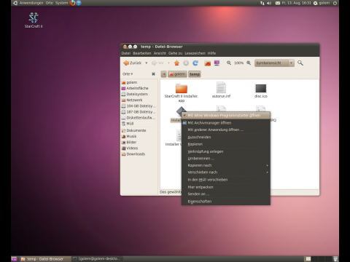The height and width of the screenshot is (262, 350).
Task: Open Downloads bookmark
Action: click(139, 154)
